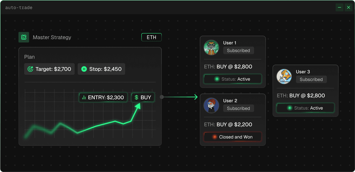Click the dollar sign BUY icon
Screen dimensions: 355x172
pos(136,97)
